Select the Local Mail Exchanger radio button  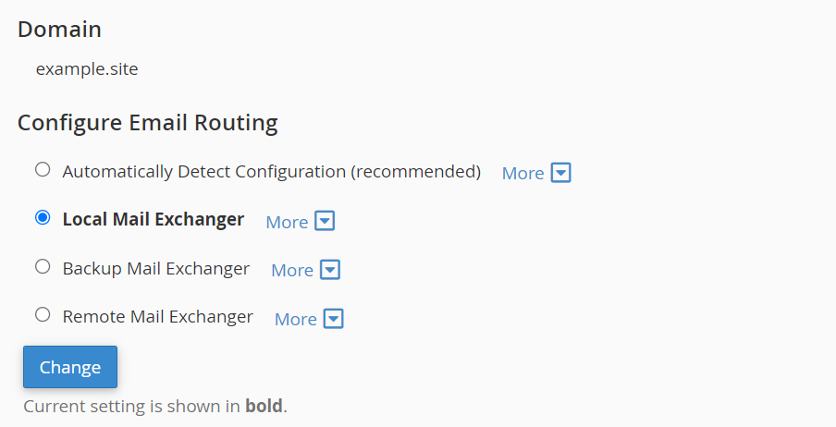click(43, 218)
